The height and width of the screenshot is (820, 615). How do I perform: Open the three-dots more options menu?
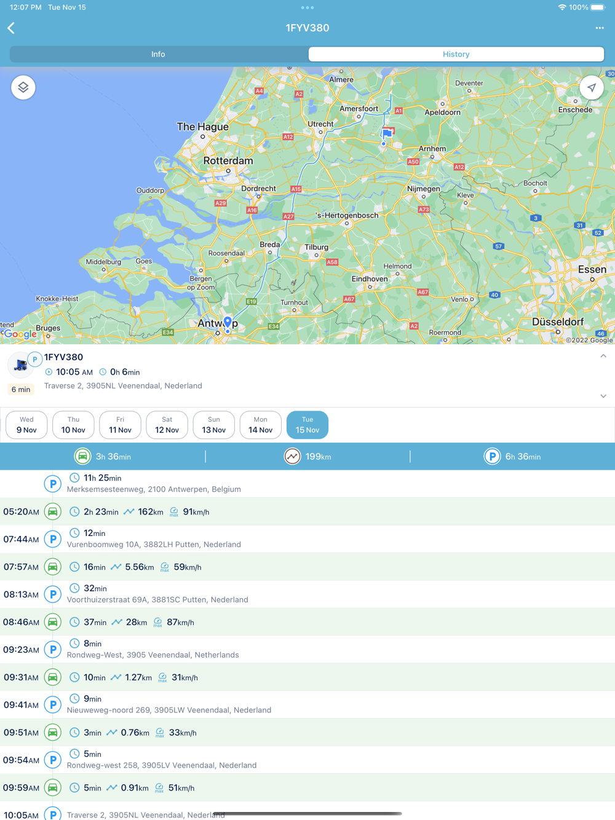pyautogui.click(x=600, y=28)
